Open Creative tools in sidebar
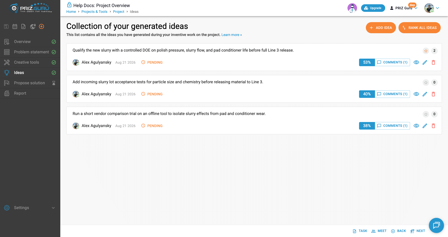 (30, 62)
